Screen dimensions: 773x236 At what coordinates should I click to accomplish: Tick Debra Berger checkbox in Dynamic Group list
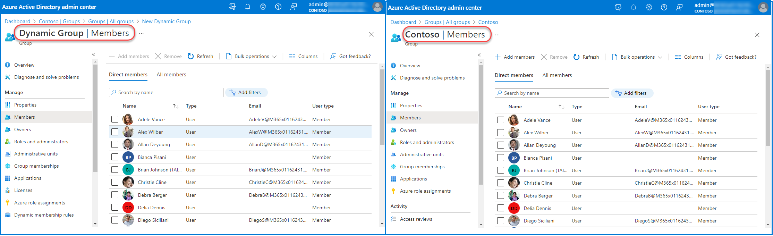pos(115,195)
